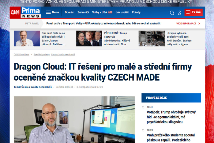Screen dimensions: 214x143
Task: Open Pavel ostře o Trumpovi headline
Action: coord(103,24)
